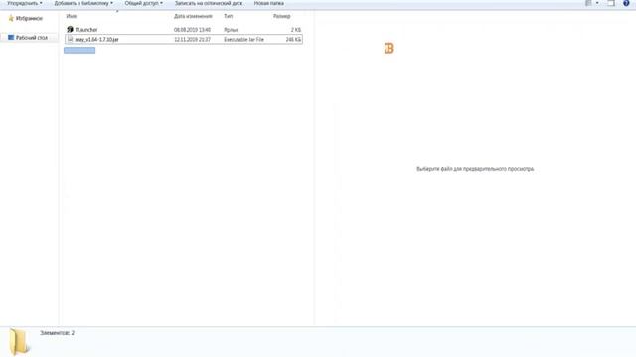Open the view options dropdown arrow
The height and width of the screenshot is (357, 636).
point(597,3)
